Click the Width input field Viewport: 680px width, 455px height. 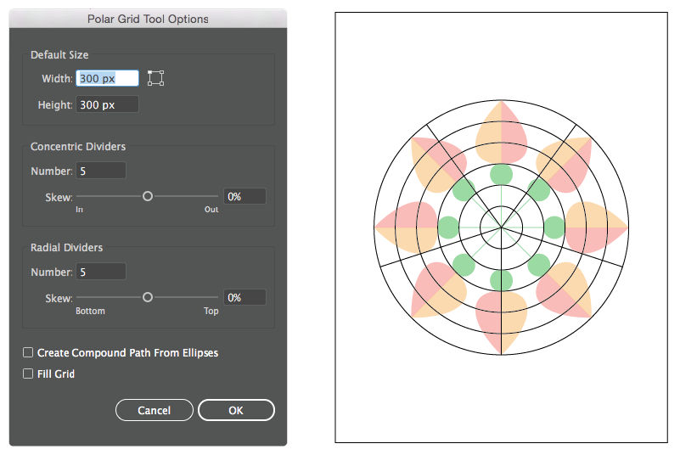(x=107, y=78)
